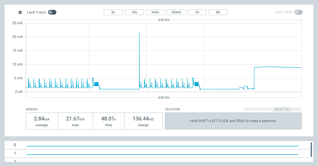This screenshot has height=166, width=318.
Task: Choose the 1min time window
Action: click(155, 12)
